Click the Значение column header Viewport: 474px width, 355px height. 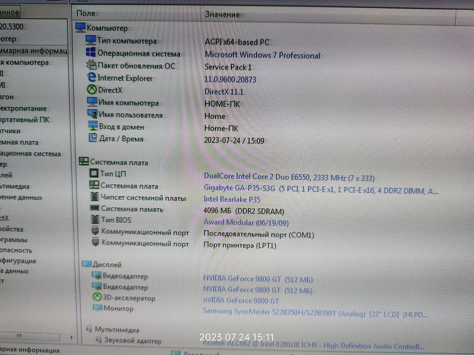pyautogui.click(x=222, y=14)
